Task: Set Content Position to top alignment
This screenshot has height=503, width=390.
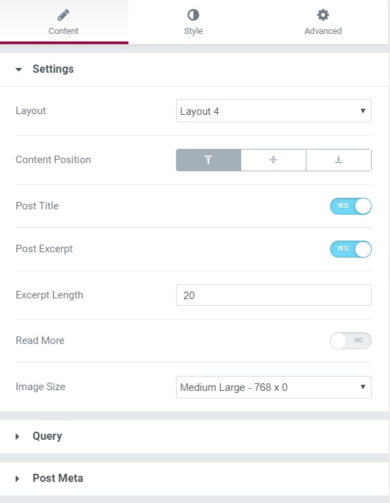Action: (x=209, y=160)
